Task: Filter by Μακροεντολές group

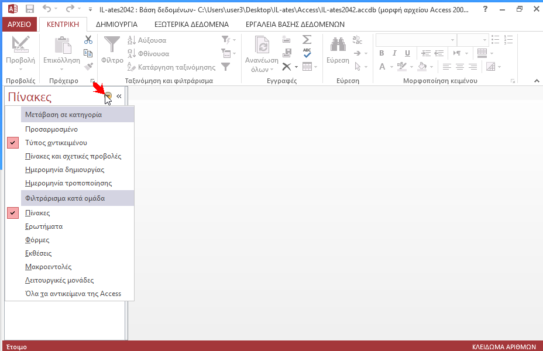Action: [x=70, y=267]
